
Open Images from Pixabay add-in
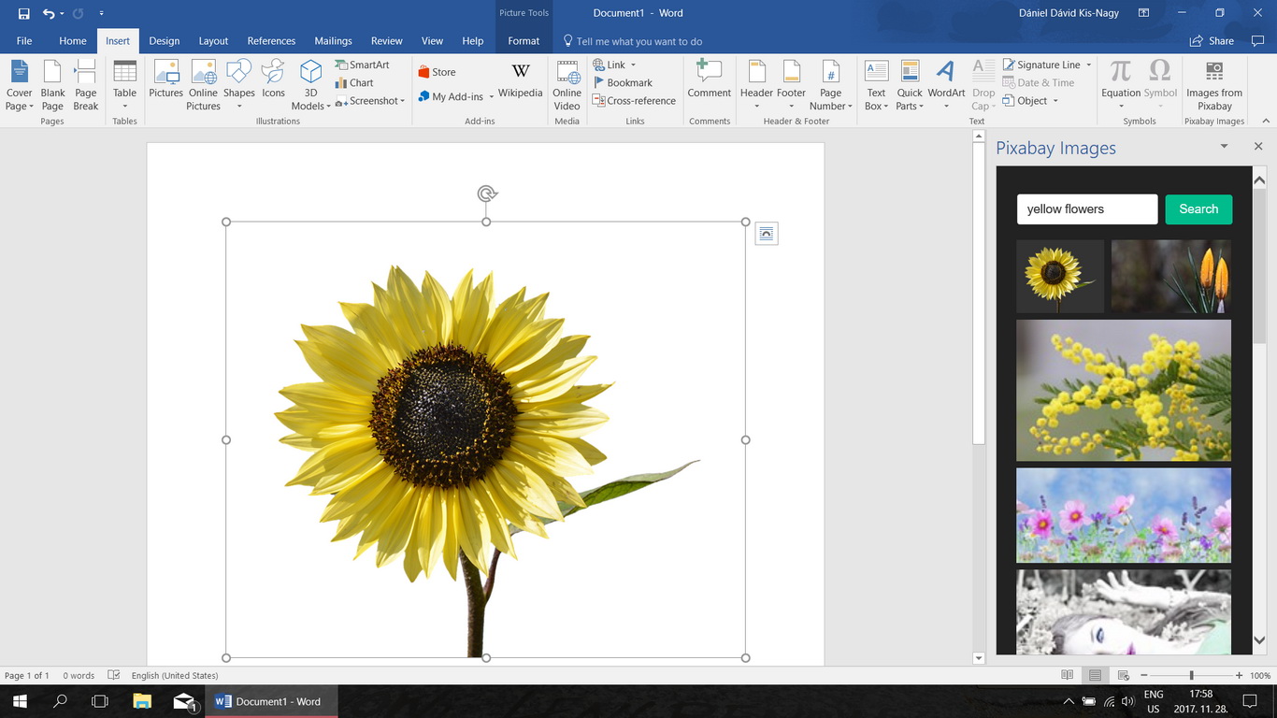coord(1213,85)
